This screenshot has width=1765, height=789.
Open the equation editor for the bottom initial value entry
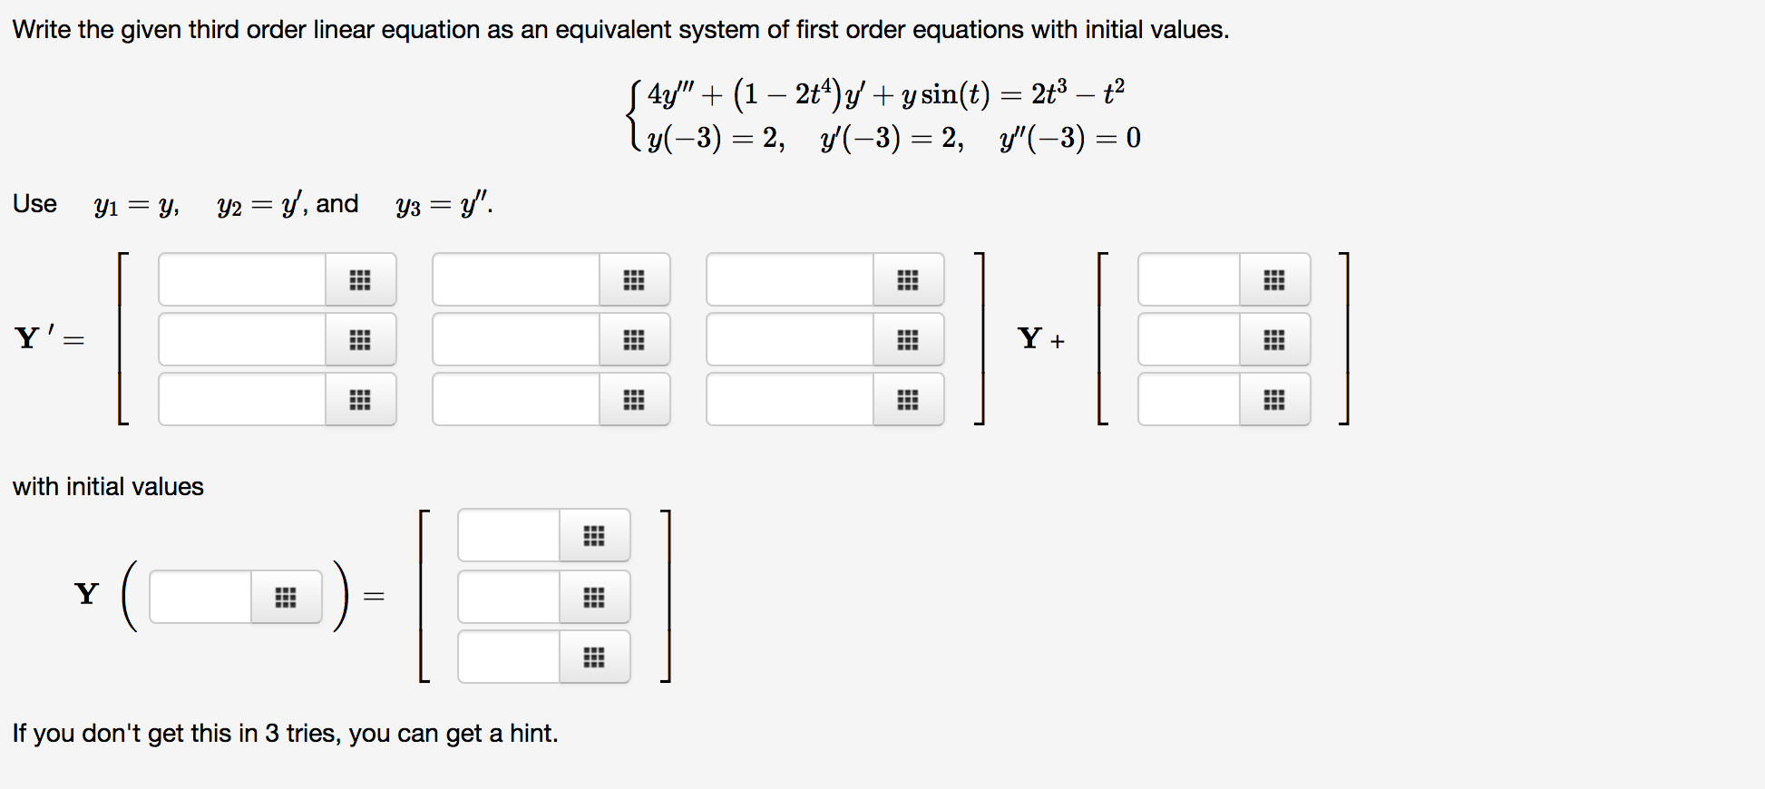click(594, 657)
